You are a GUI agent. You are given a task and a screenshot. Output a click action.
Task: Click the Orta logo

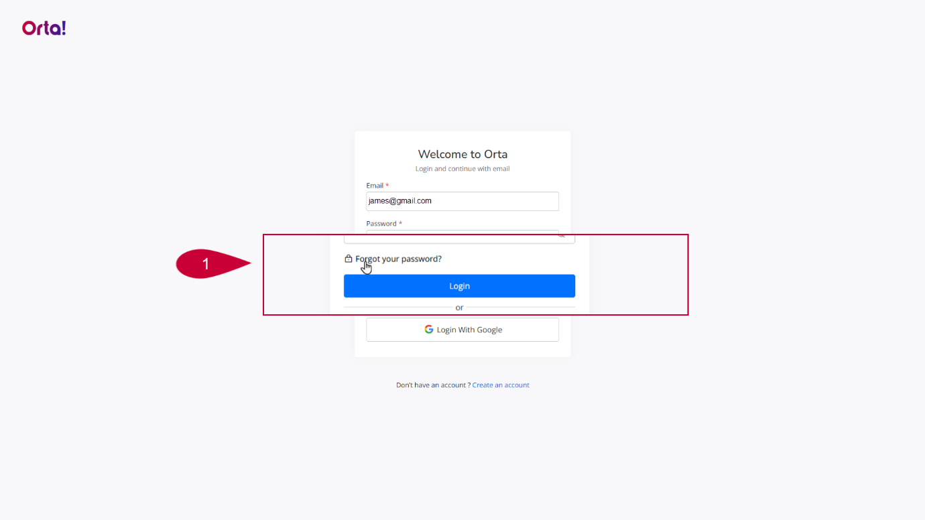44,27
